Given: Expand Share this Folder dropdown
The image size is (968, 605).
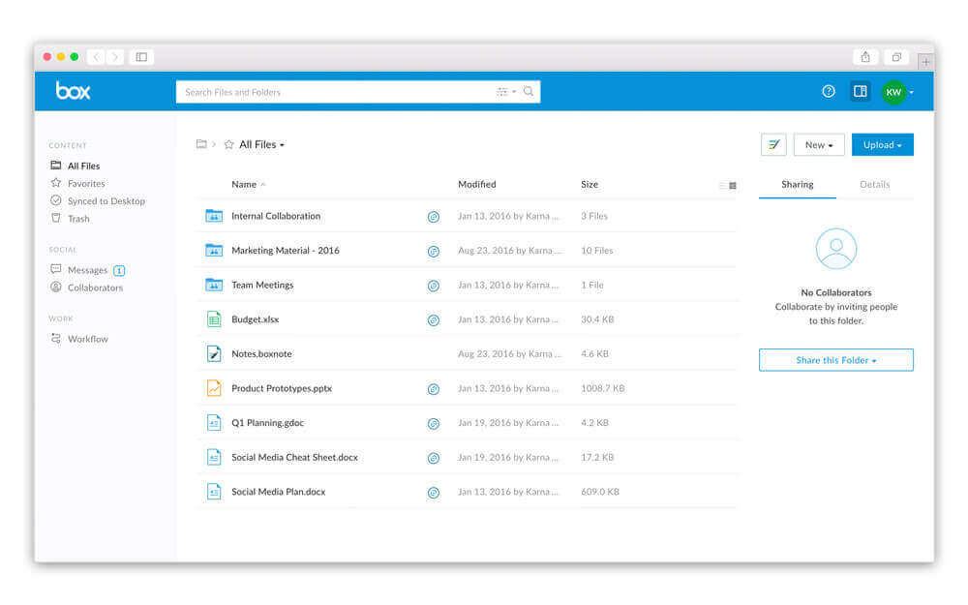Looking at the screenshot, I should [x=836, y=360].
